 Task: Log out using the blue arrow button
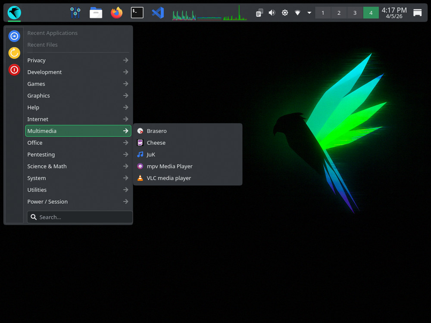pos(14,36)
